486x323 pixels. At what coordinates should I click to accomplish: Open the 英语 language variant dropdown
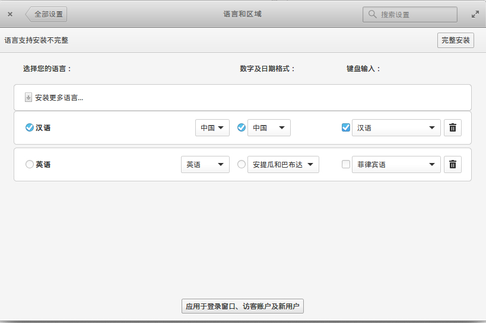205,164
